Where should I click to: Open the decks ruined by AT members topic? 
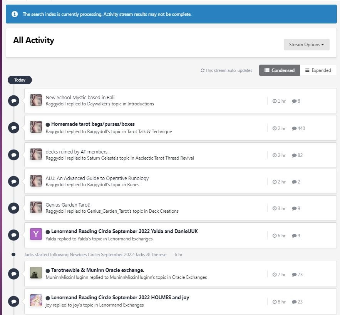(x=78, y=152)
